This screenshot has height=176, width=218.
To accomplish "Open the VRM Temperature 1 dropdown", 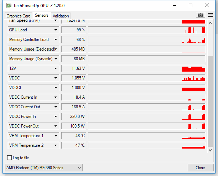I will 56,136.
